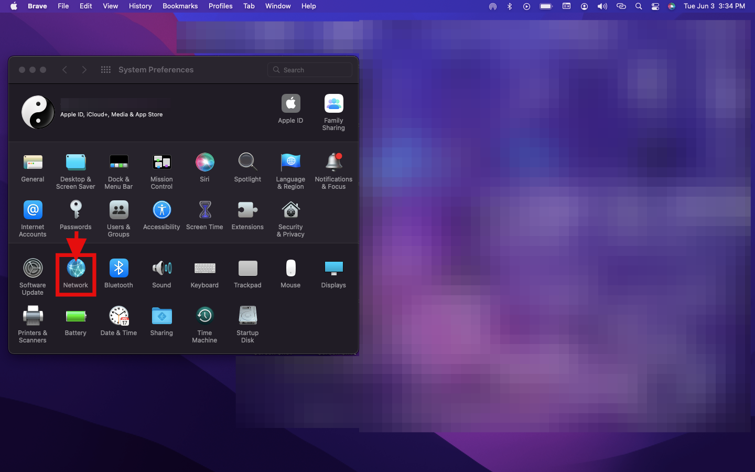Open Security & Privacy preferences

click(x=290, y=219)
